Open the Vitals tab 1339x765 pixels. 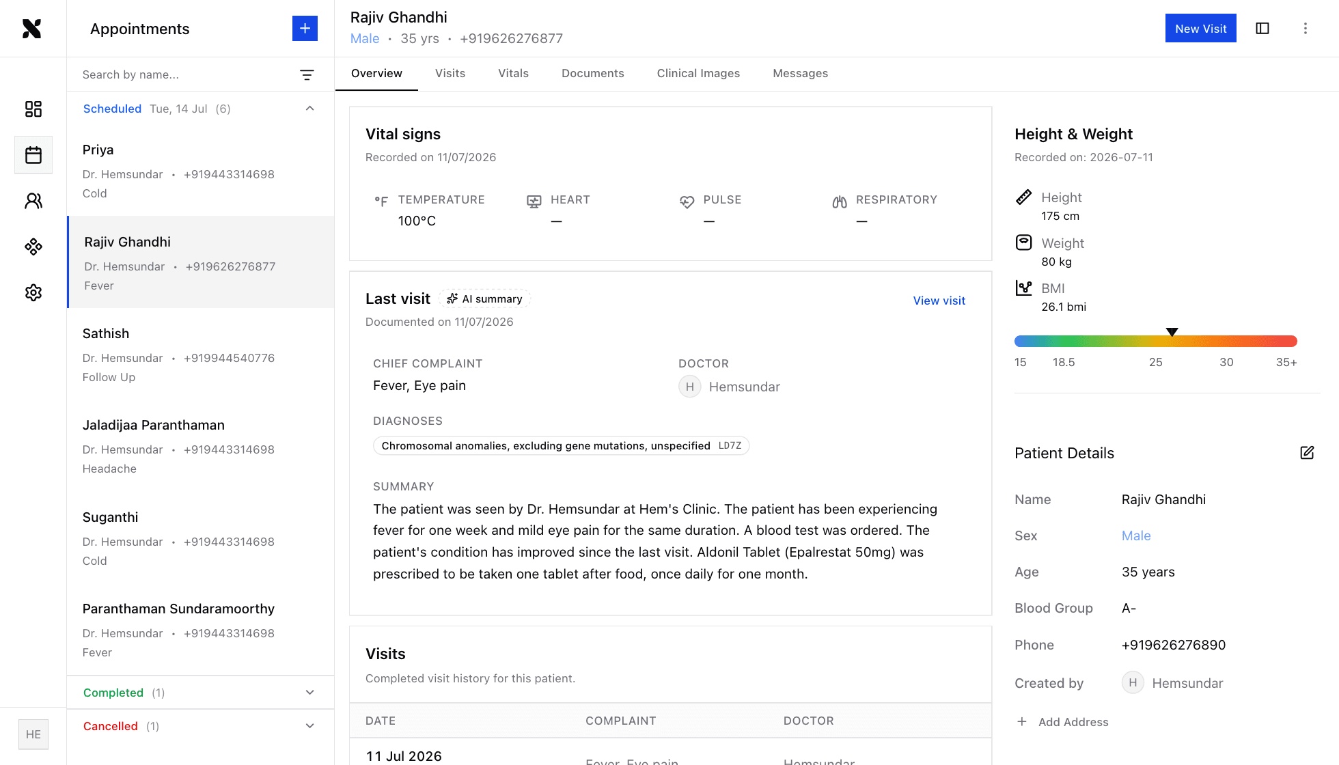[x=513, y=73]
